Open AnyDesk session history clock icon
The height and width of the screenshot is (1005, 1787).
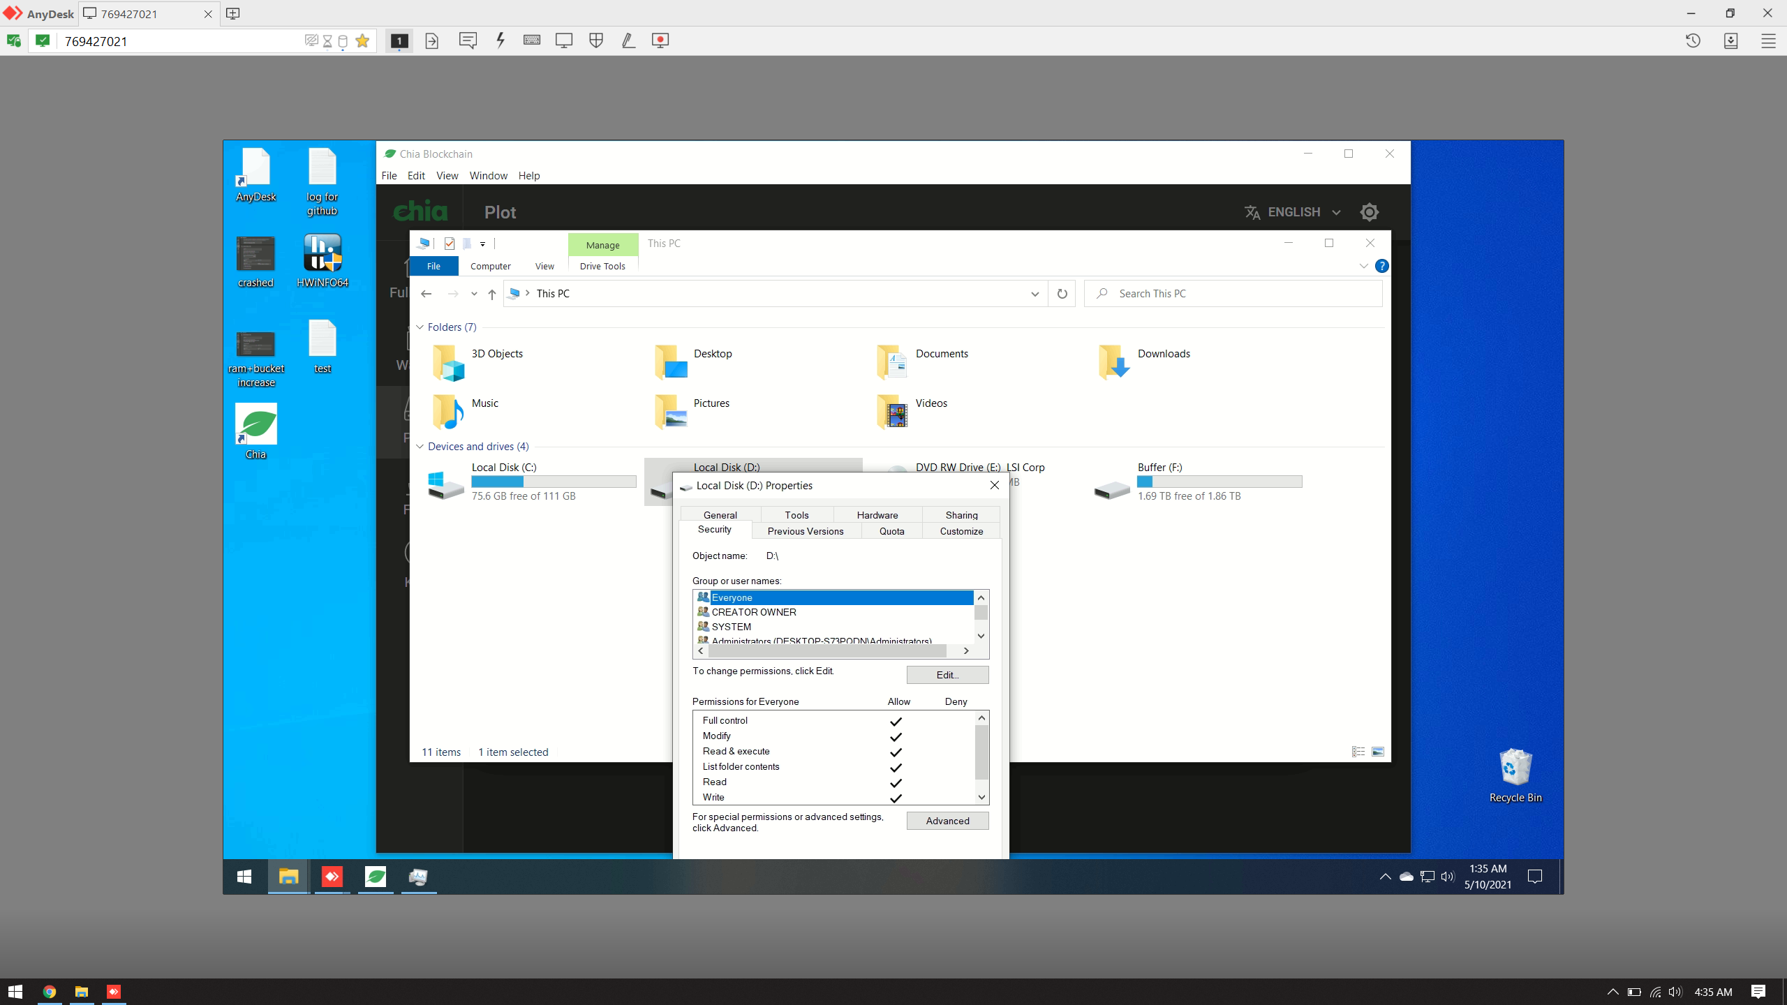tap(1693, 40)
